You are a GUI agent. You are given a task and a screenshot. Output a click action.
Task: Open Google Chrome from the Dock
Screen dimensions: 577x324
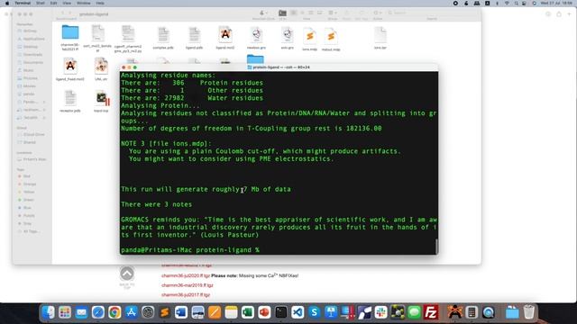pyautogui.click(x=114, y=312)
